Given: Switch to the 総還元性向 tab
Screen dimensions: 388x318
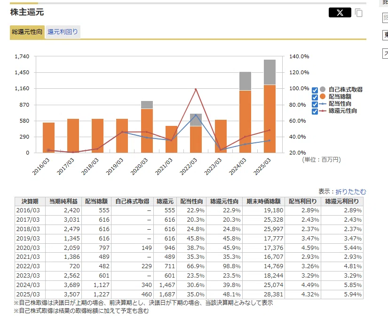Looking at the screenshot, I should (27, 32).
